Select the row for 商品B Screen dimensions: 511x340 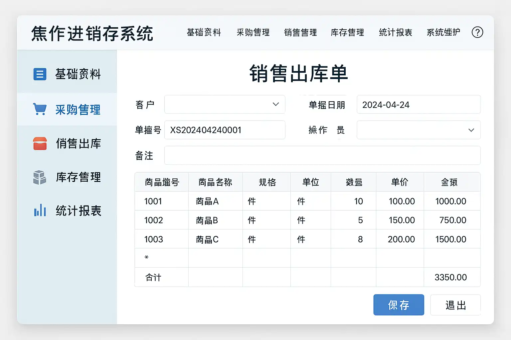point(207,220)
